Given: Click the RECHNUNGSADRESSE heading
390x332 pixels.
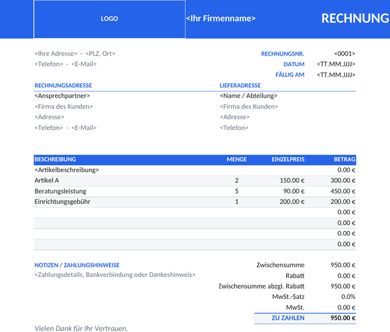Looking at the screenshot, I should tap(63, 85).
